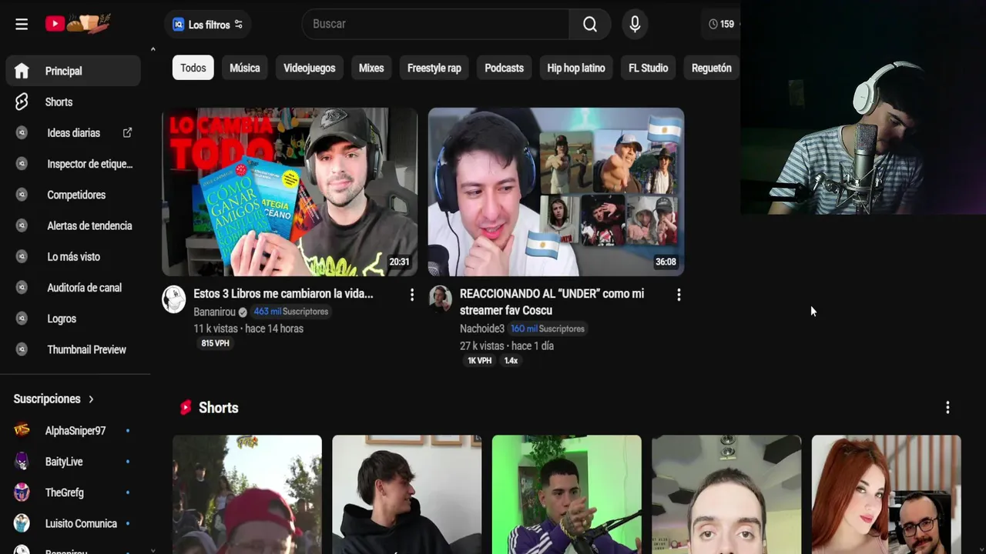Viewport: 986px width, 554px height.
Task: Click the 1K VPH badge
Action: click(479, 360)
